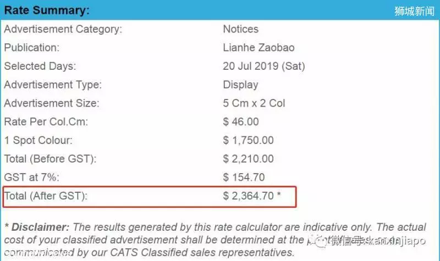Click the Notices category value
Screen dimensions: 440x261
(x=241, y=29)
